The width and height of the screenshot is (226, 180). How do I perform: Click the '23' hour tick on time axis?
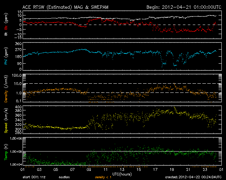tap(205, 170)
